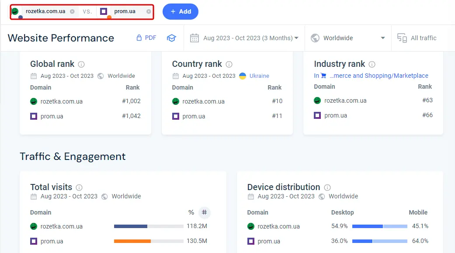
Task: Click the 64.0% mobile share value
Action: pos(420,241)
